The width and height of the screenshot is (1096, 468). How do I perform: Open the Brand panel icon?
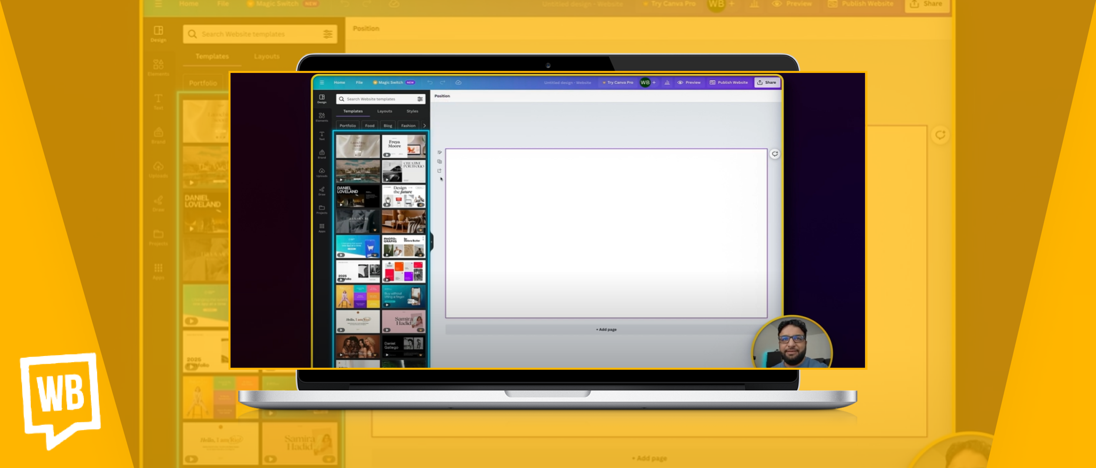click(322, 156)
